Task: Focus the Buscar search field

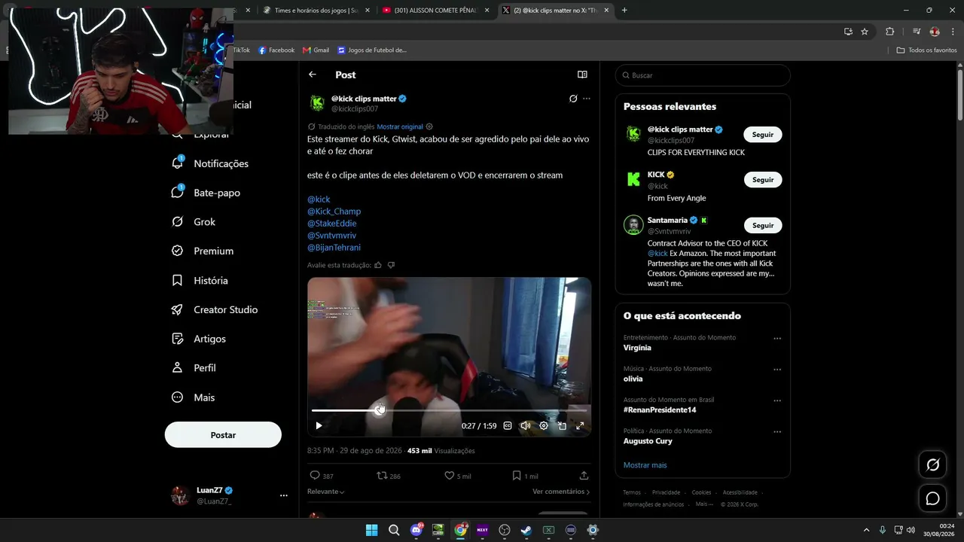Action: (x=703, y=75)
